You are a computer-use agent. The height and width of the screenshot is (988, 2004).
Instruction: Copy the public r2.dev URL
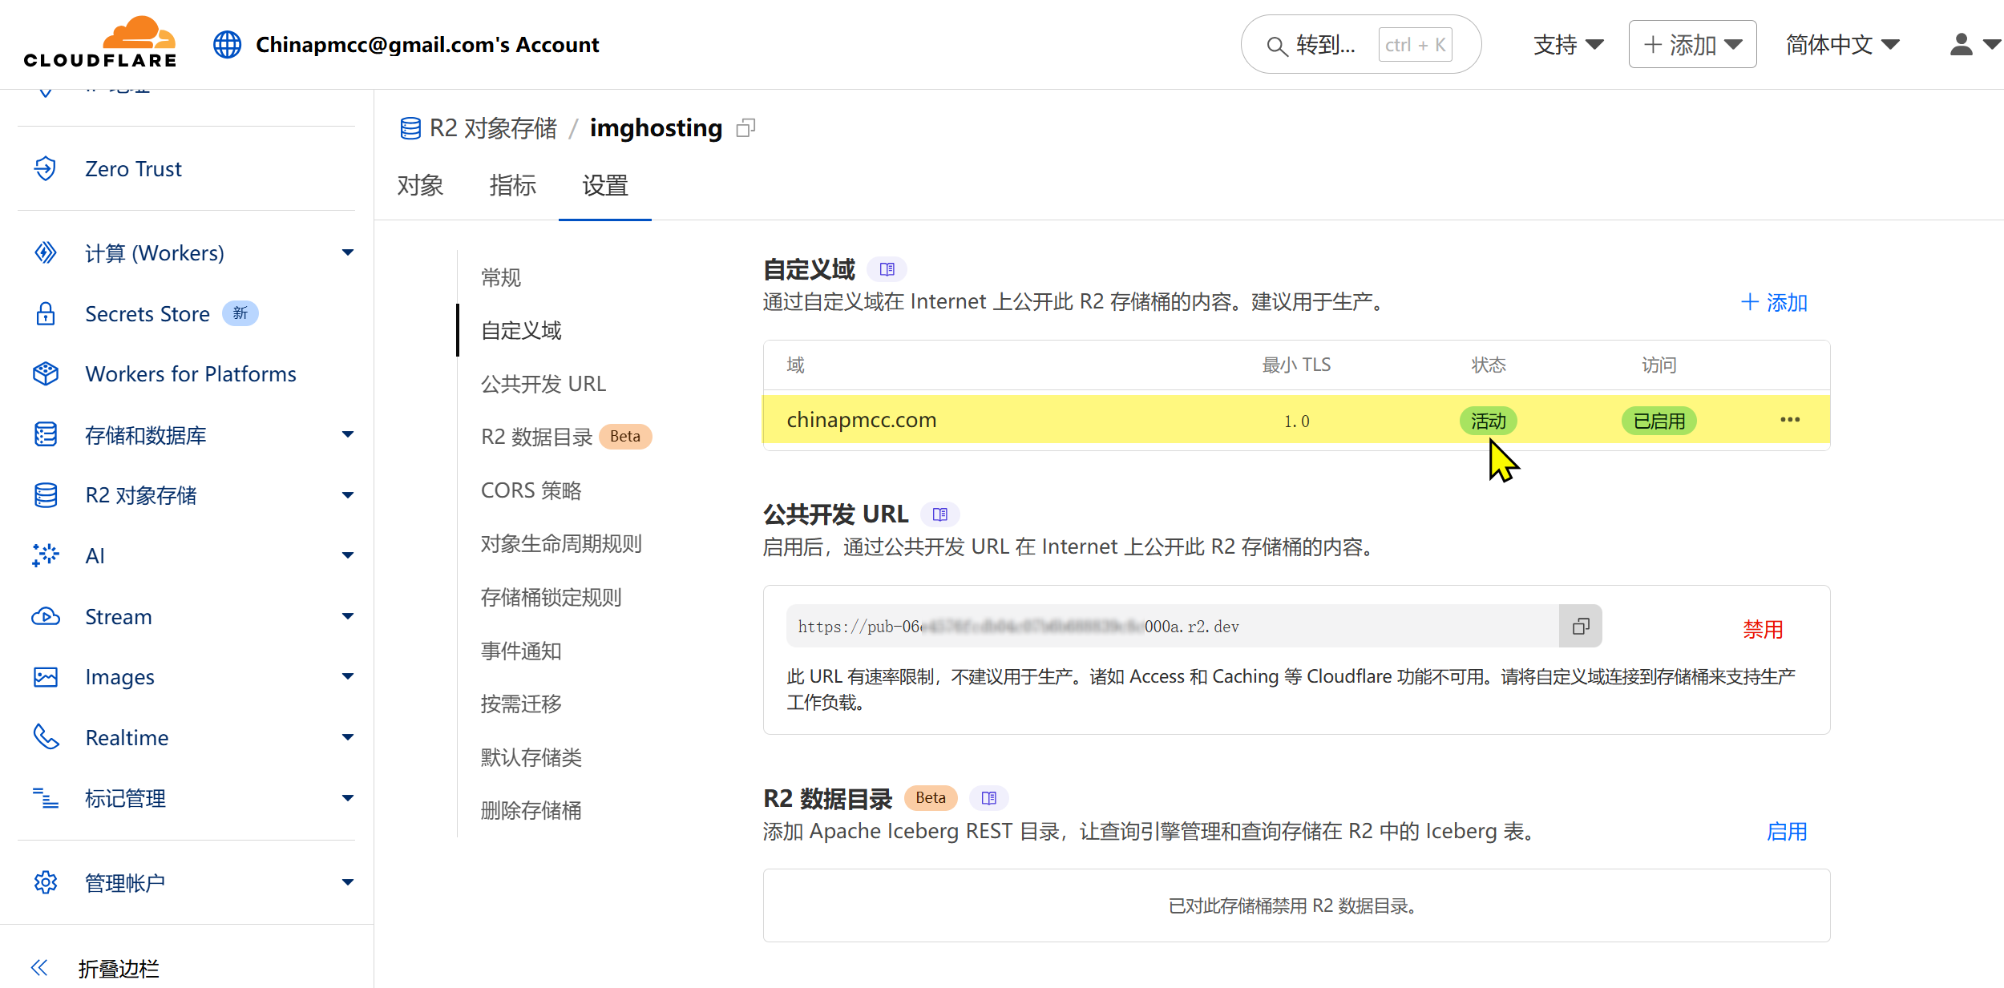(1580, 627)
